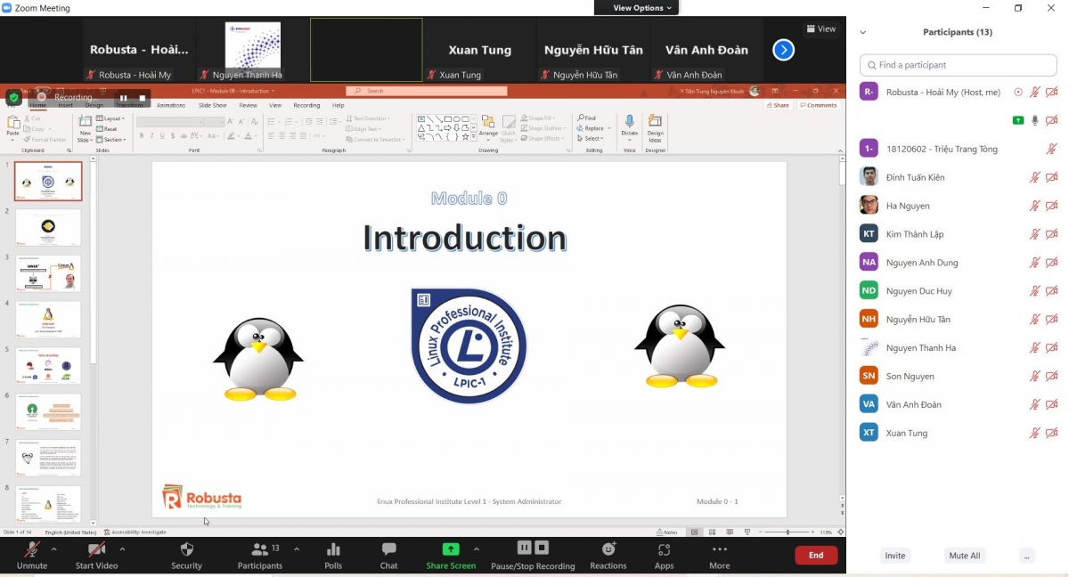Toggle host's video off icon in participants list

[1051, 92]
